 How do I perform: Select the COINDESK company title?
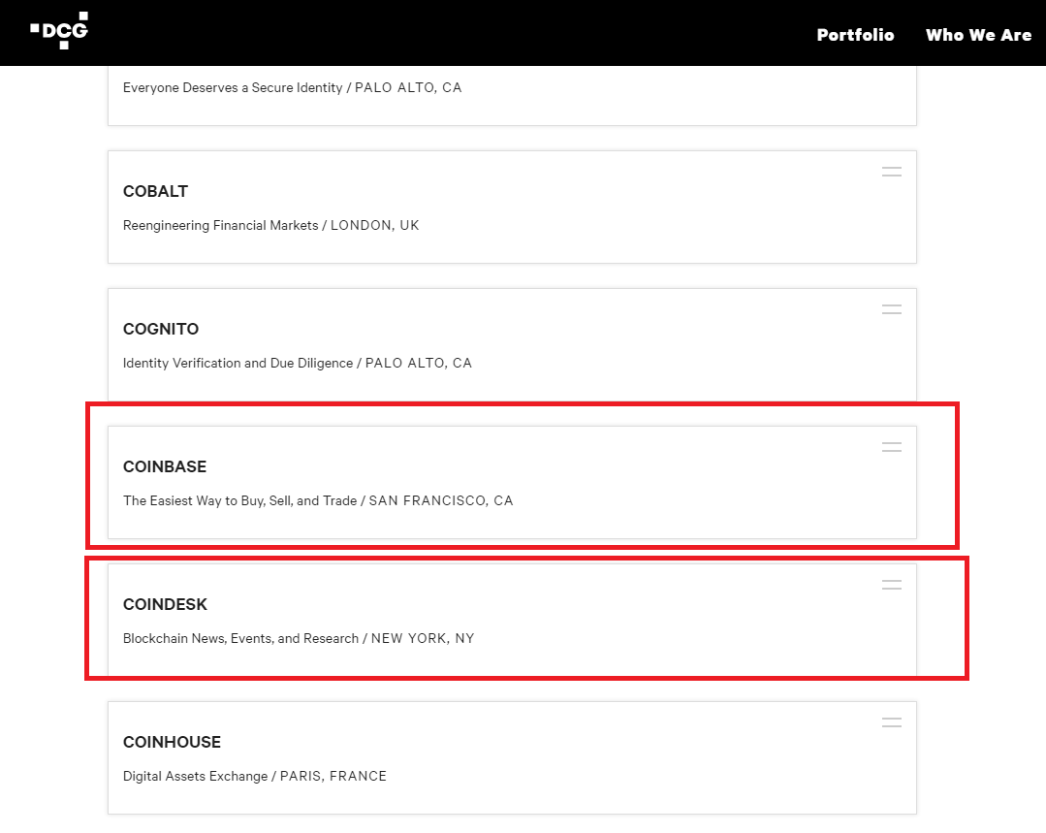pyautogui.click(x=165, y=604)
